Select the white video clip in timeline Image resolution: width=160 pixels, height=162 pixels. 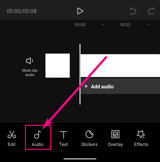click(x=120, y=65)
